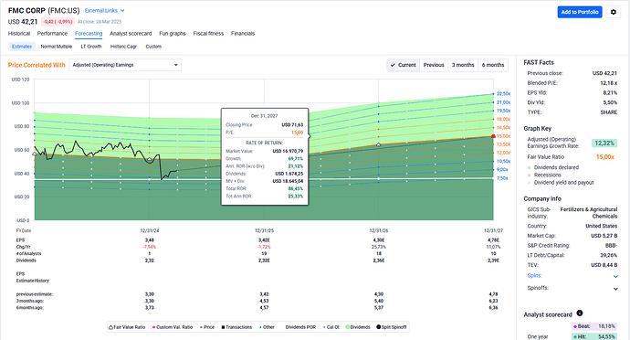Image resolution: width=630 pixels, height=340 pixels.
Task: Click the Analyst scorecard info icon
Action: (580, 313)
